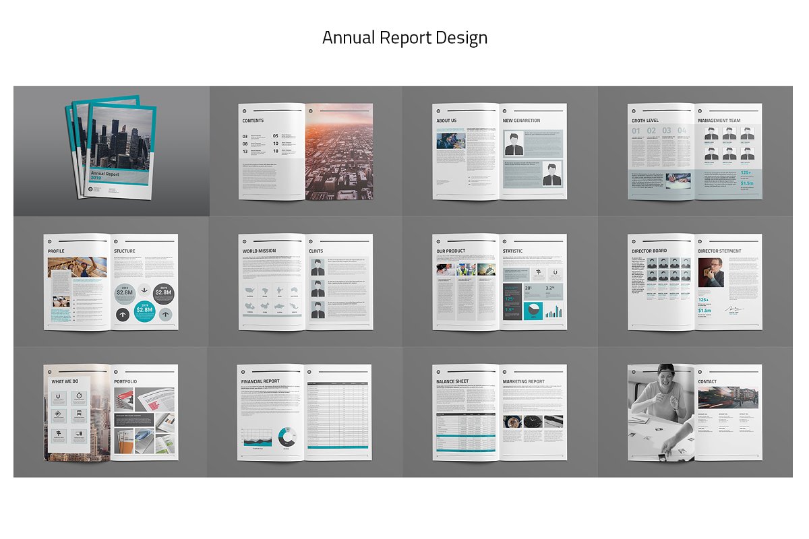This screenshot has height=539, width=809.
Task: Click the down arrow circle on Stucture page
Action: coord(144,290)
